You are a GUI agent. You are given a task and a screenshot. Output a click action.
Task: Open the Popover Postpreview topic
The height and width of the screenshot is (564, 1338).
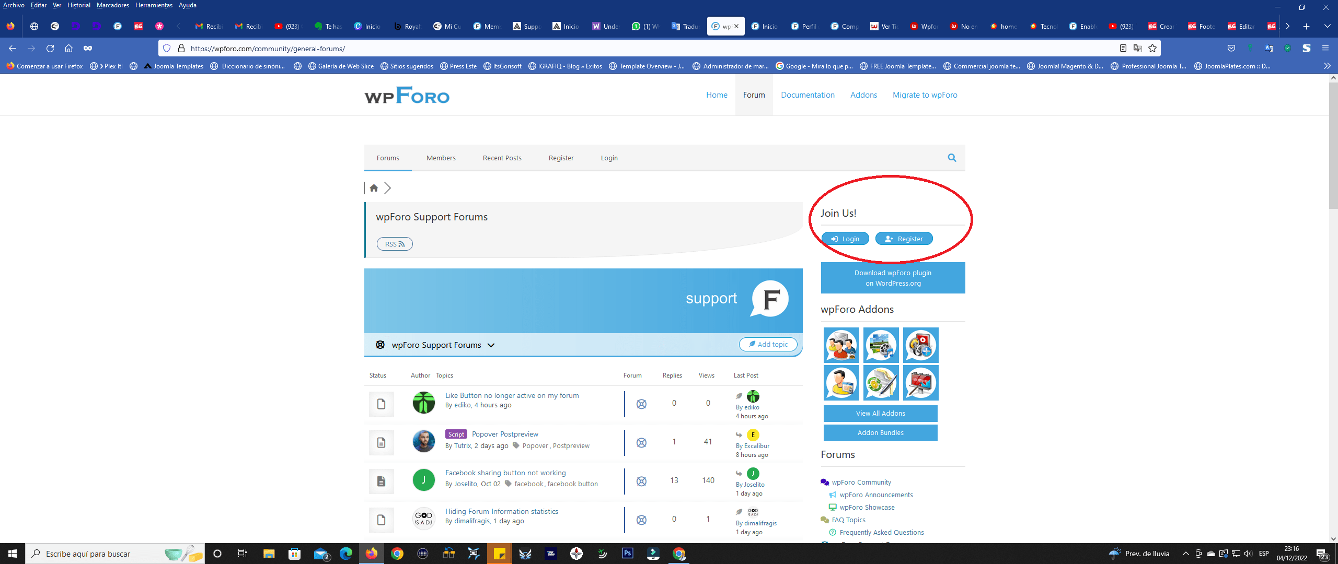[505, 434]
